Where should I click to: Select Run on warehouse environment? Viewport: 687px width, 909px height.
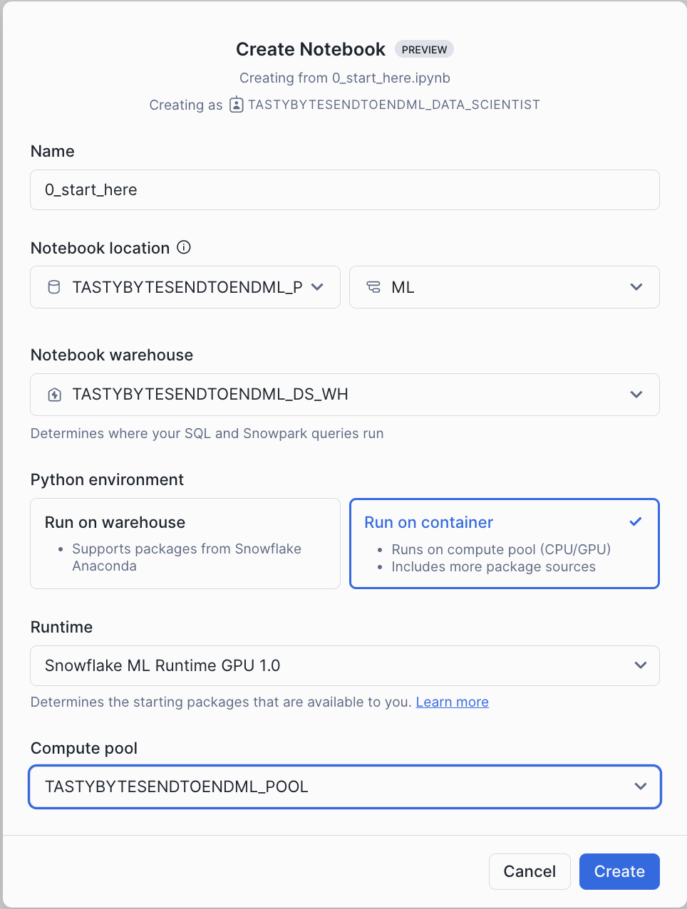pyautogui.click(x=185, y=544)
